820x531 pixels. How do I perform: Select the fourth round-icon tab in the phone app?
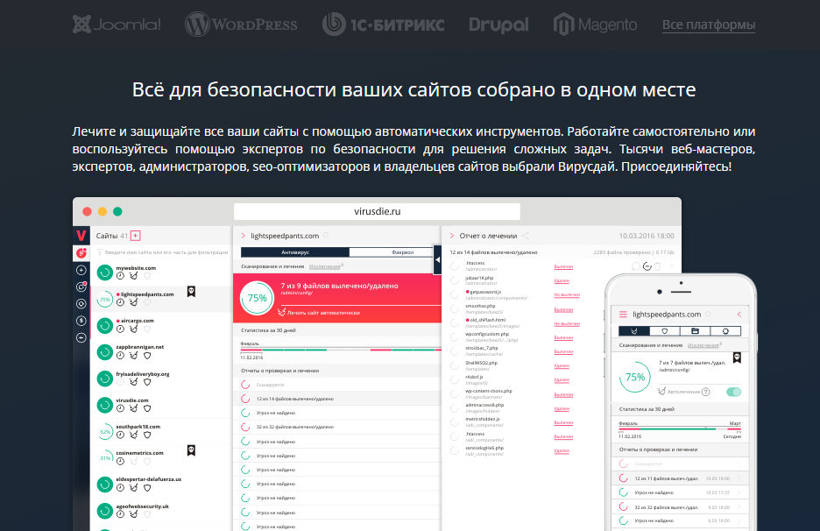pos(725,331)
